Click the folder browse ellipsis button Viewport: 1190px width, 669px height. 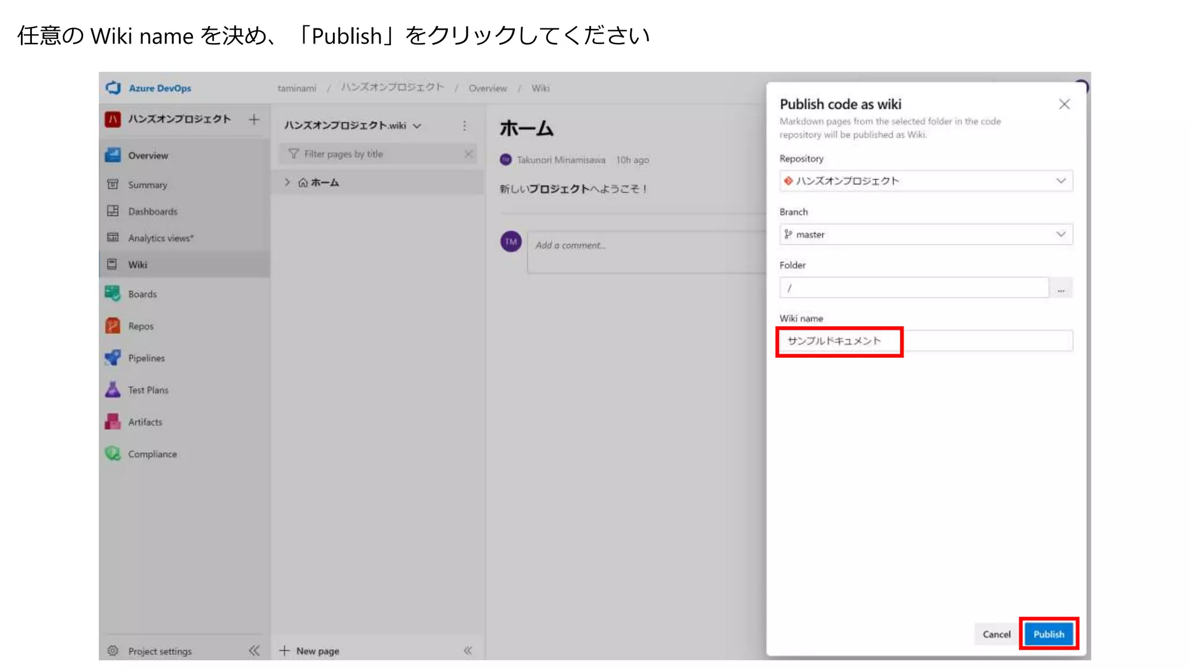(x=1062, y=288)
